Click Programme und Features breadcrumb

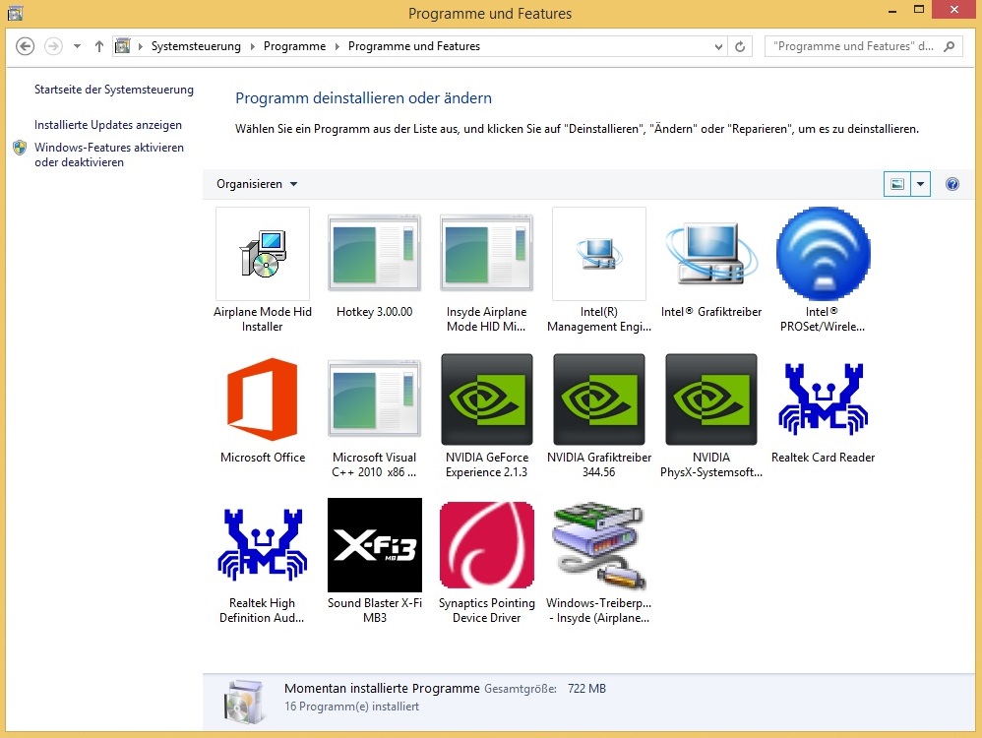414,46
